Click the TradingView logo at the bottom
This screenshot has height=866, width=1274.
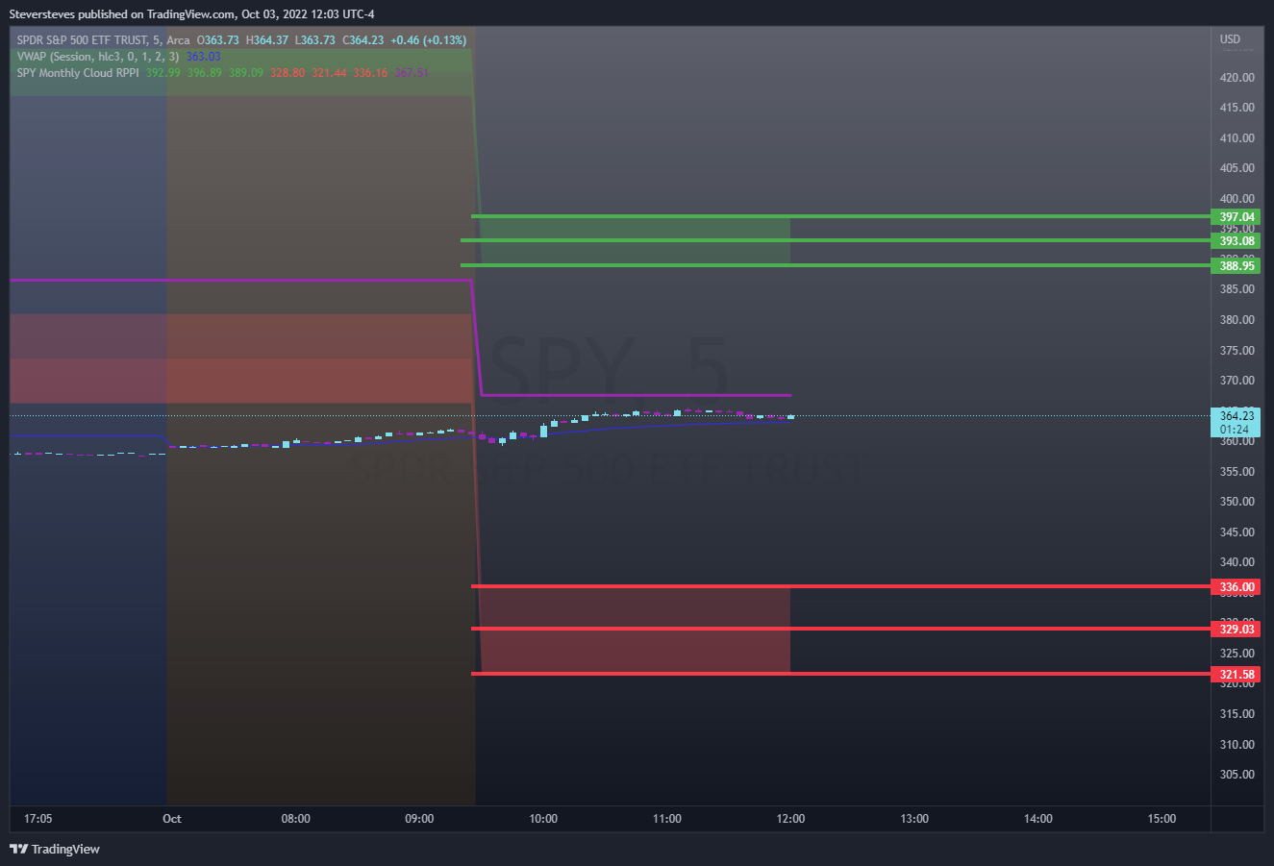55,849
